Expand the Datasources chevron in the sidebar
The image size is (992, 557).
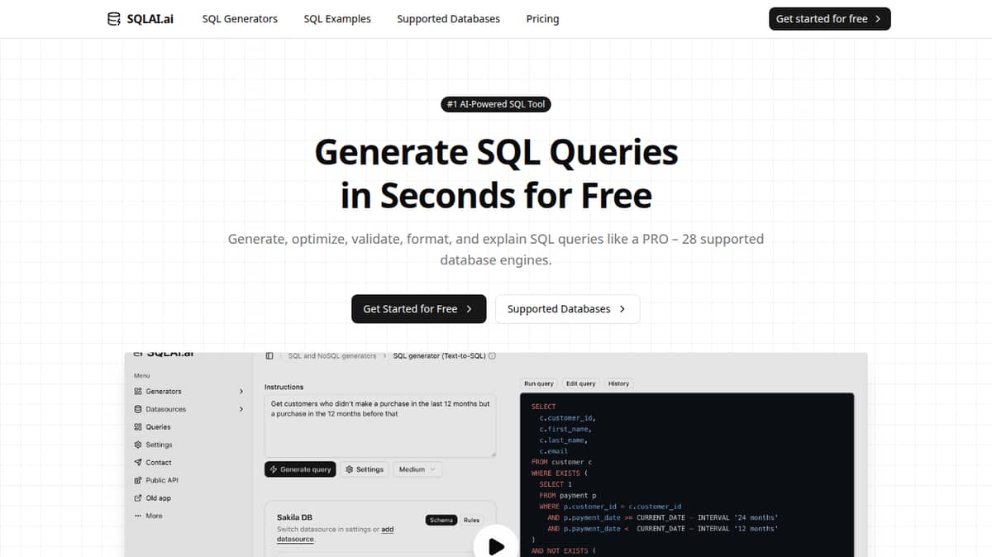(241, 409)
